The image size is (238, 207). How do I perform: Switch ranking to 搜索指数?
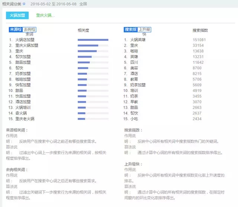(130, 29)
